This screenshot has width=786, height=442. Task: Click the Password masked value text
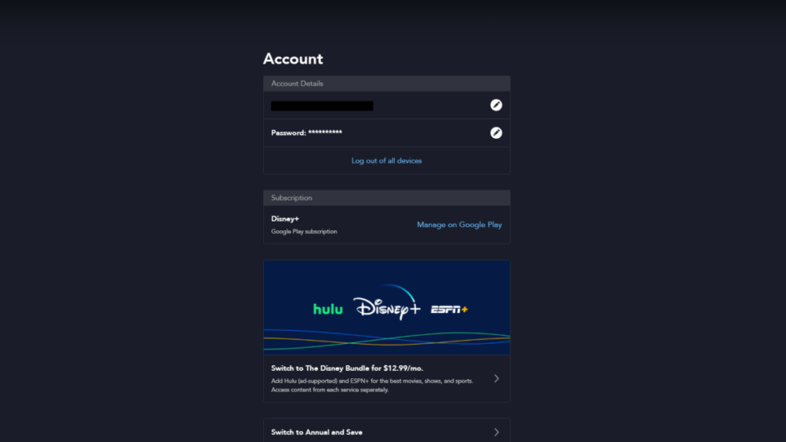325,133
